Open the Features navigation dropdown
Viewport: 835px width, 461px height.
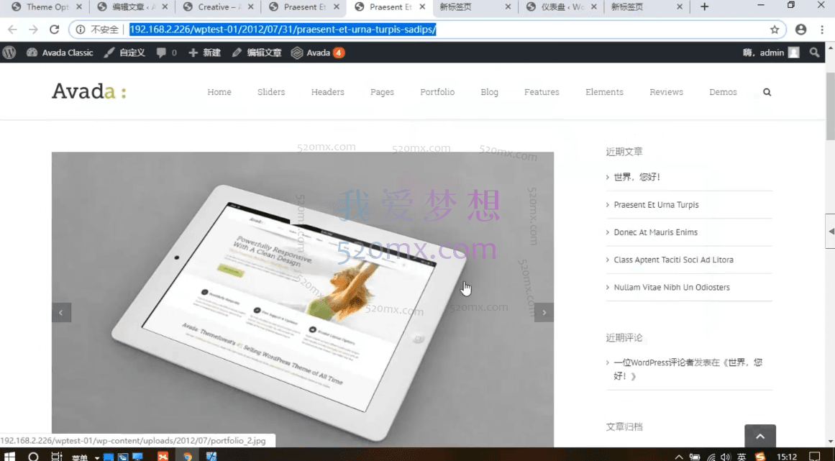point(541,92)
